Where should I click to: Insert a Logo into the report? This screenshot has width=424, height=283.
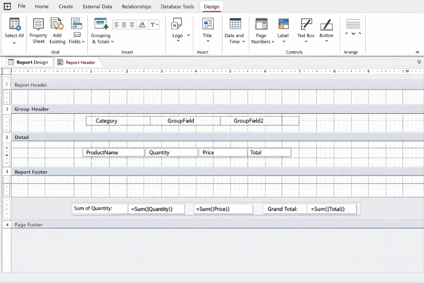point(177,24)
